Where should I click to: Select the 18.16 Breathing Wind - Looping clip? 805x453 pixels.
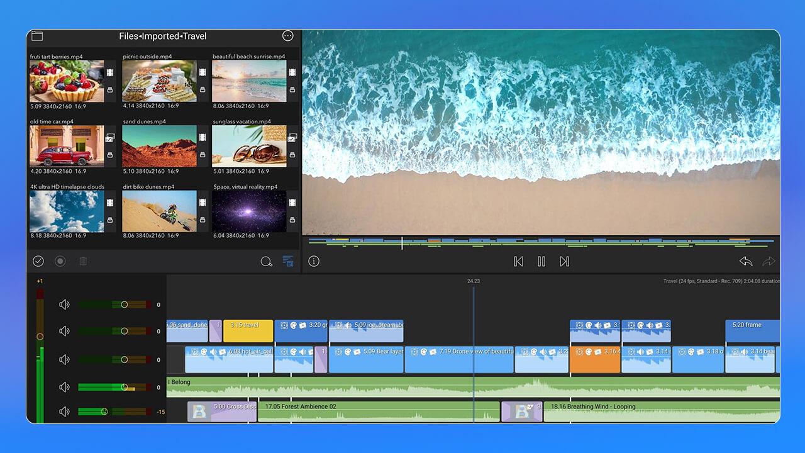click(x=662, y=411)
